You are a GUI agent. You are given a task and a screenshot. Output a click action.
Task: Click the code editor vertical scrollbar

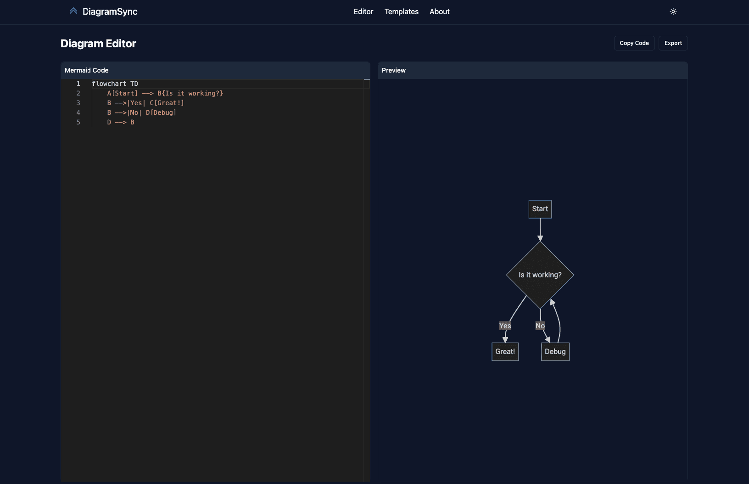point(367,280)
